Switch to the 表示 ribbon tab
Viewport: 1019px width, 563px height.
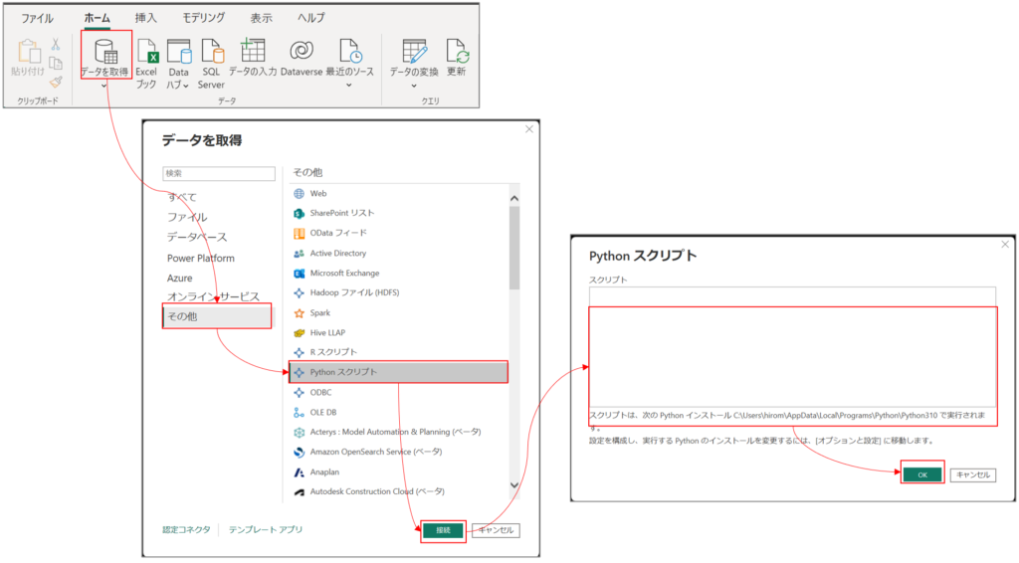[262, 18]
